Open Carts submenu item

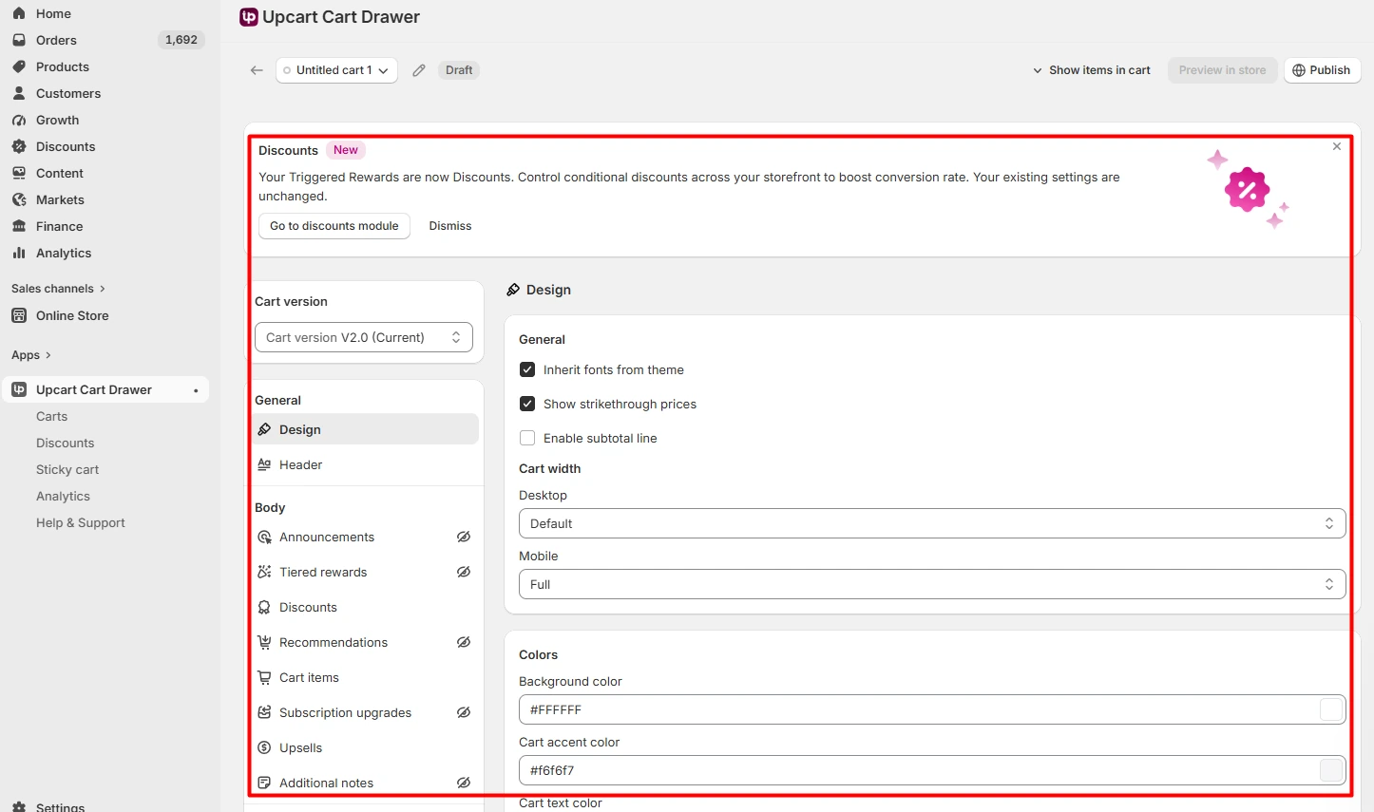[52, 416]
